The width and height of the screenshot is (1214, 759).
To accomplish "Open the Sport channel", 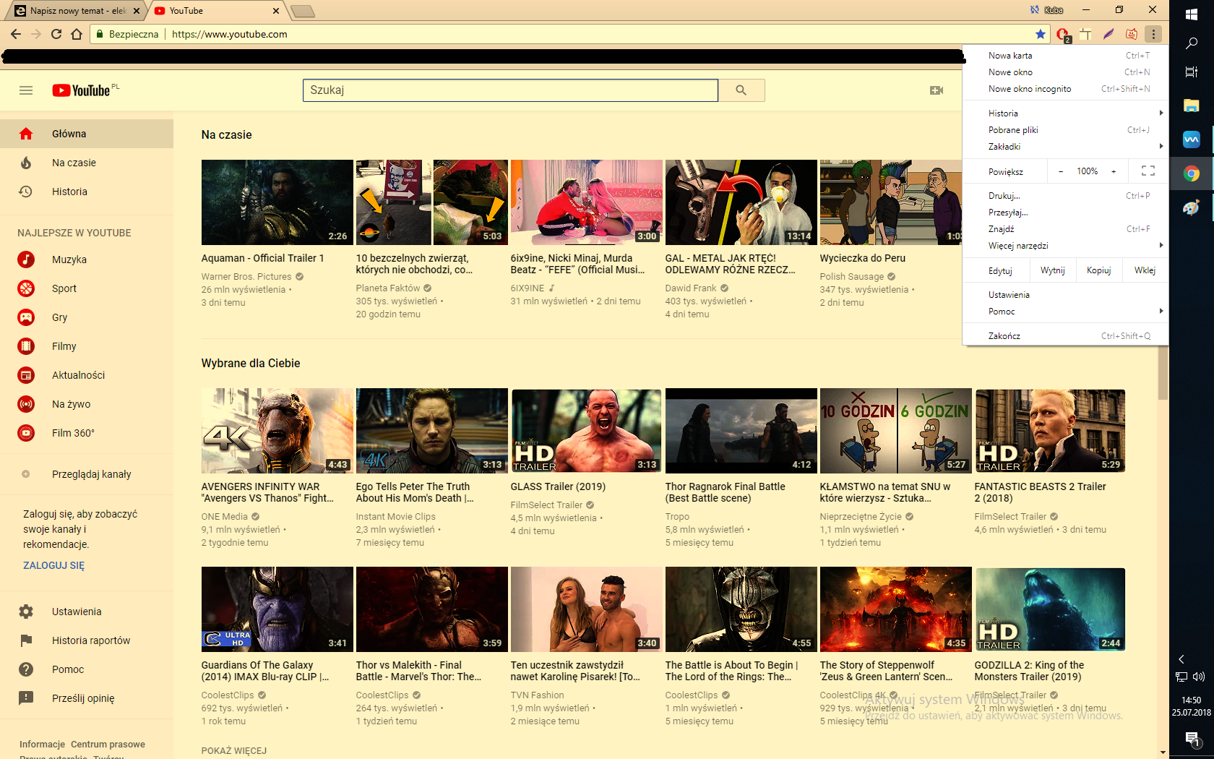I will tap(87, 288).
